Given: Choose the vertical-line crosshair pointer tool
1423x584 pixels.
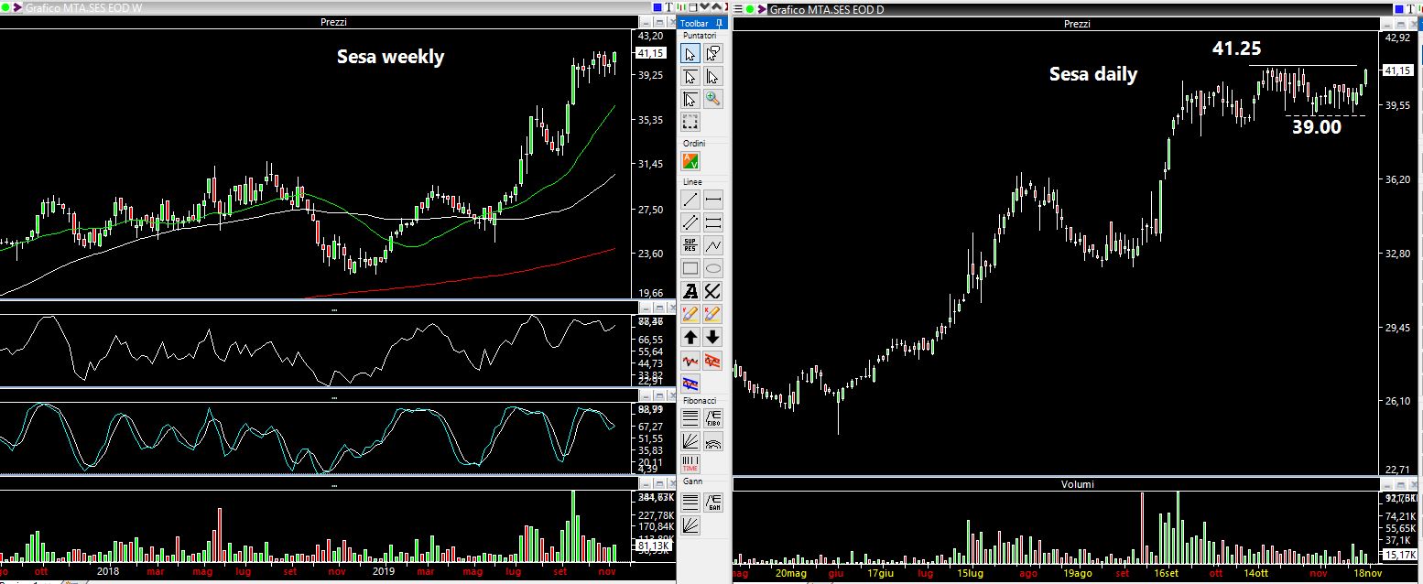Looking at the screenshot, I should point(713,77).
